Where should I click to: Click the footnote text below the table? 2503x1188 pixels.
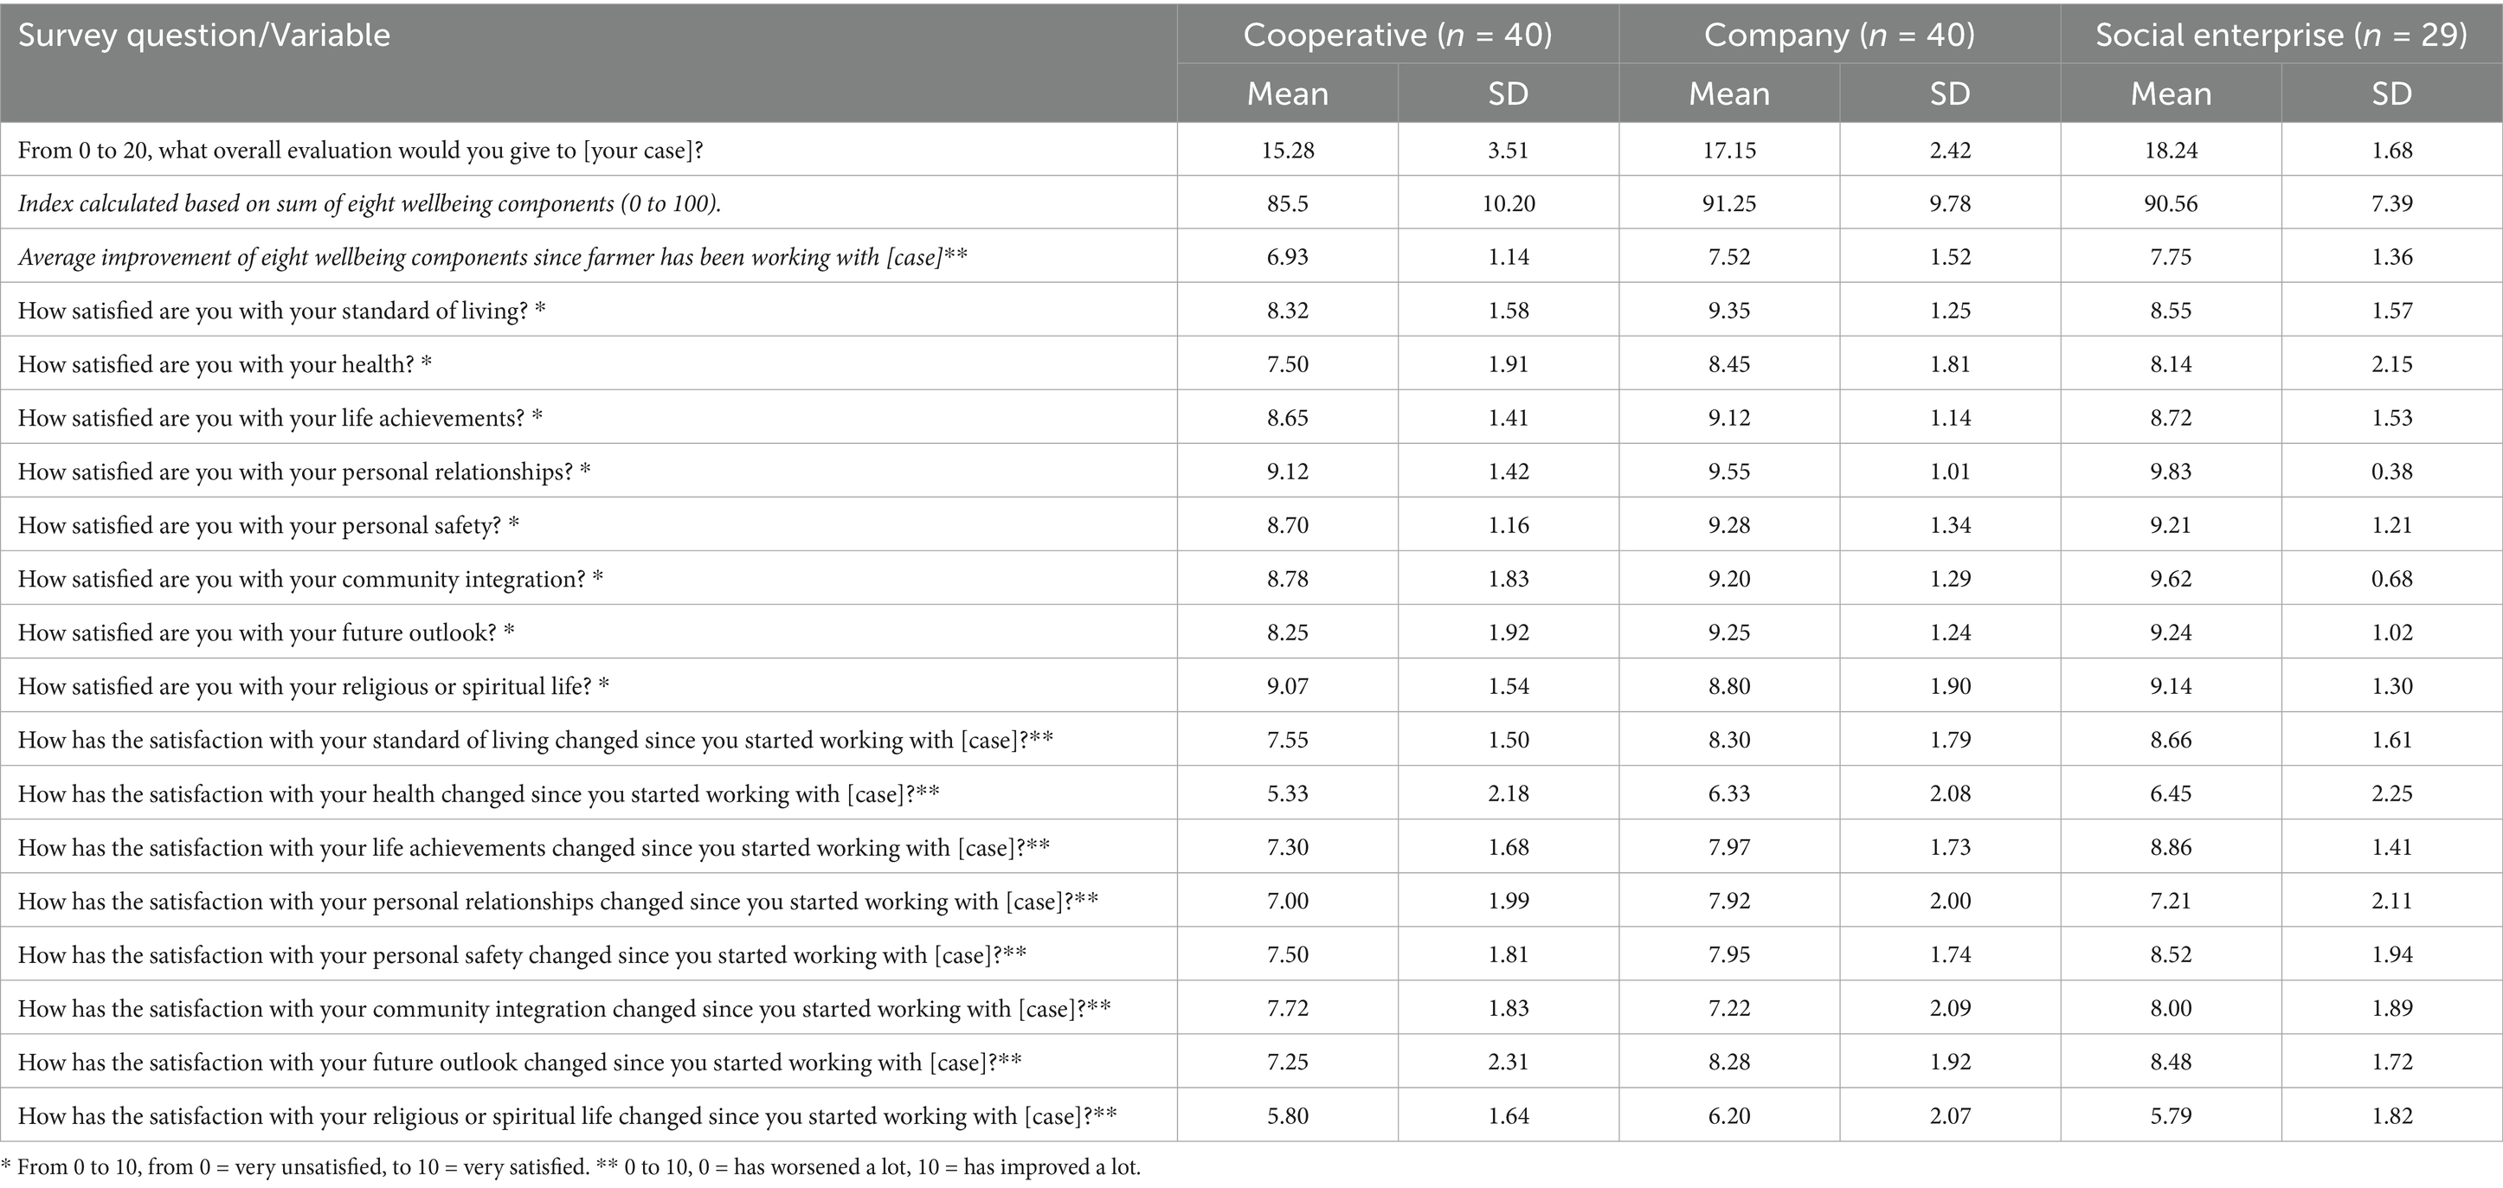(571, 1166)
